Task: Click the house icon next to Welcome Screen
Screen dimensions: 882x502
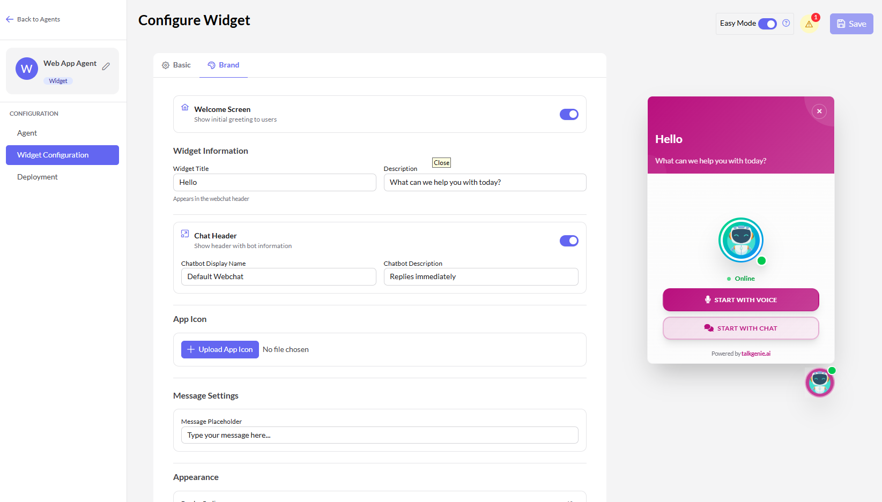Action: click(x=185, y=107)
